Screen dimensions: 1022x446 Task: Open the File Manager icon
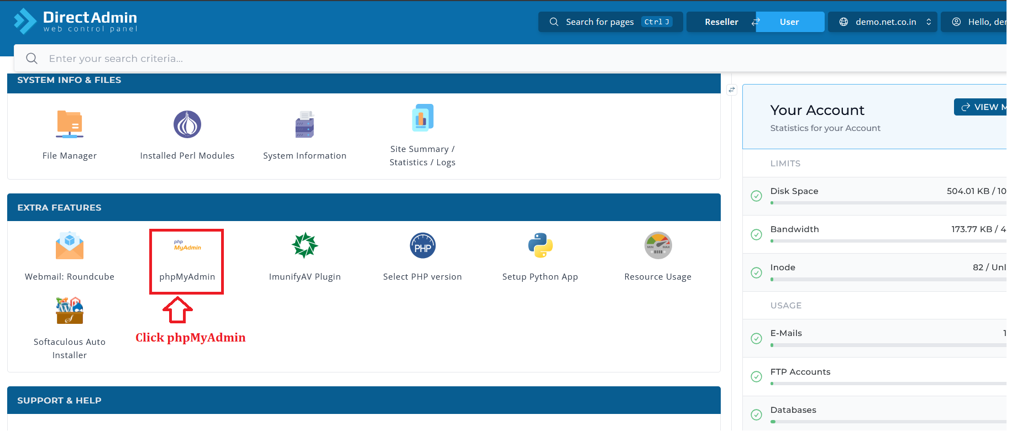coord(70,124)
